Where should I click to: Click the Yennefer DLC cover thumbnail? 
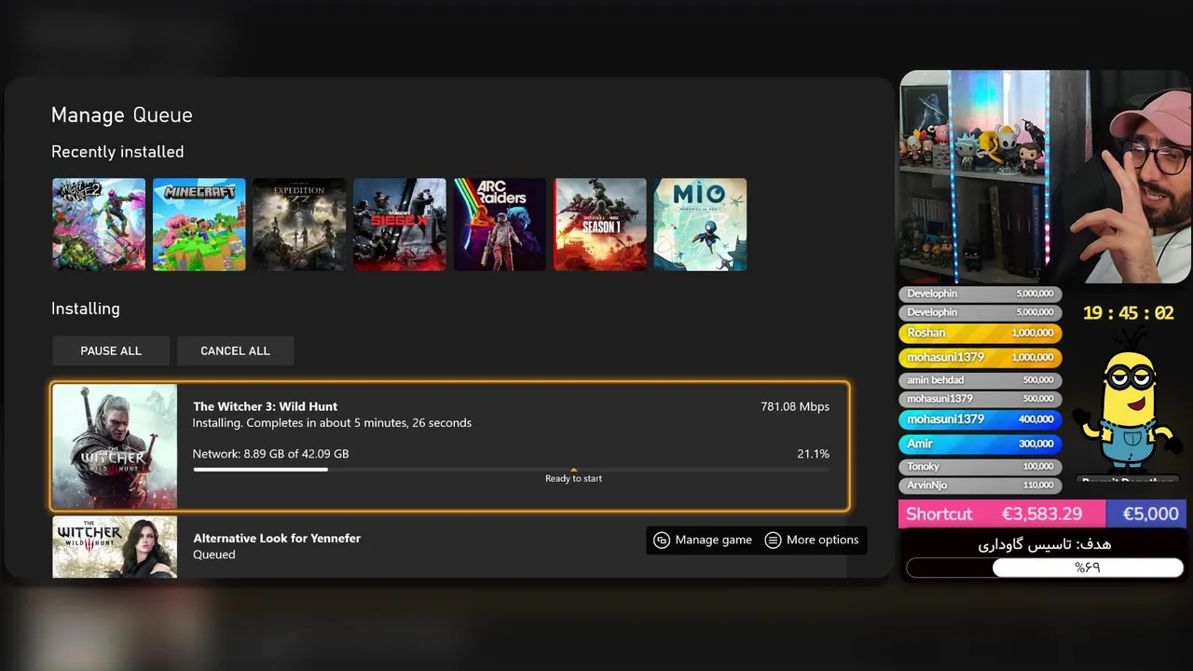115,547
